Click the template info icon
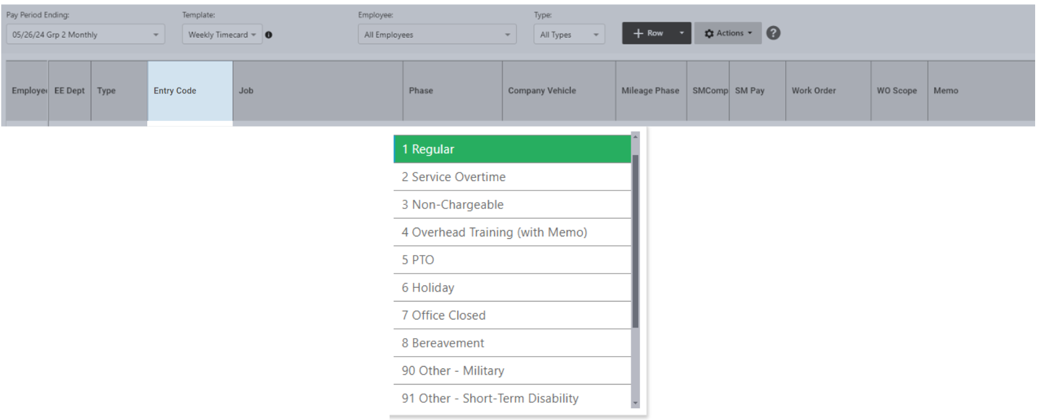1037x420 pixels. tap(268, 35)
